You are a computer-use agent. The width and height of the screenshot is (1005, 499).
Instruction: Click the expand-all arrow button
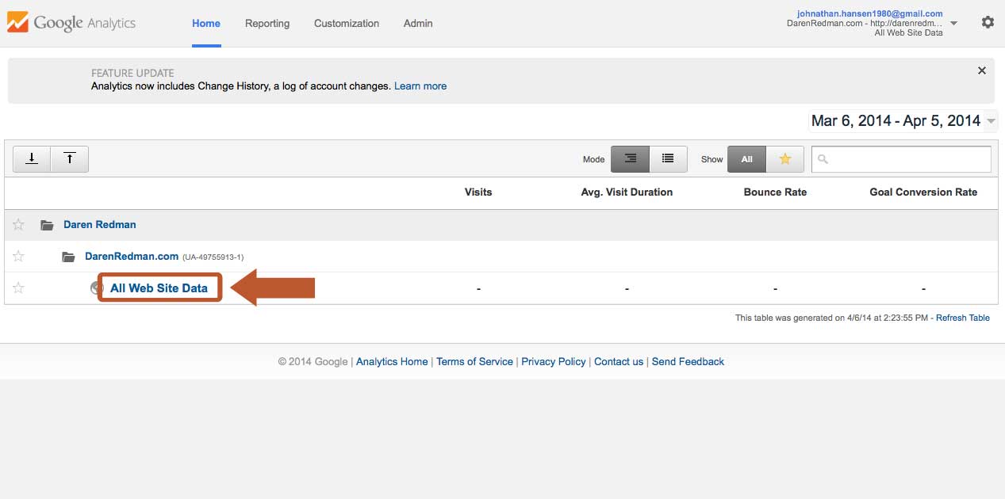click(32, 159)
